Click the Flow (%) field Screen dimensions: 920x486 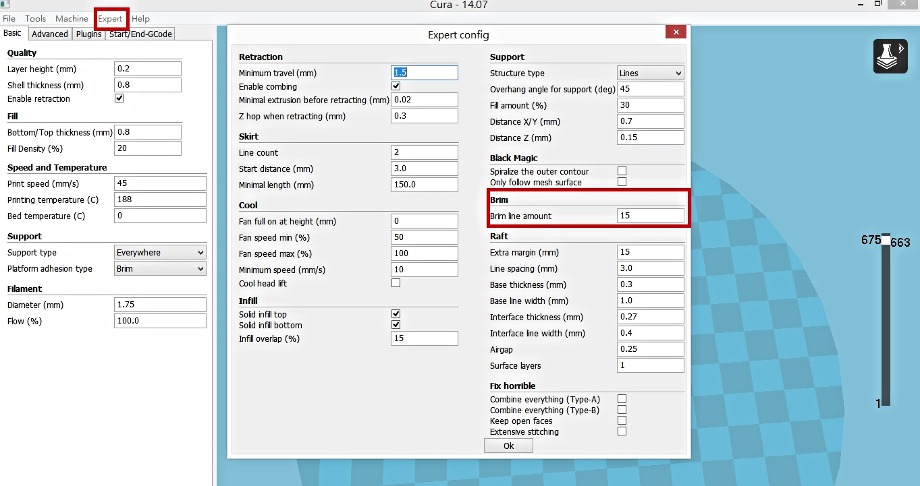tap(161, 321)
